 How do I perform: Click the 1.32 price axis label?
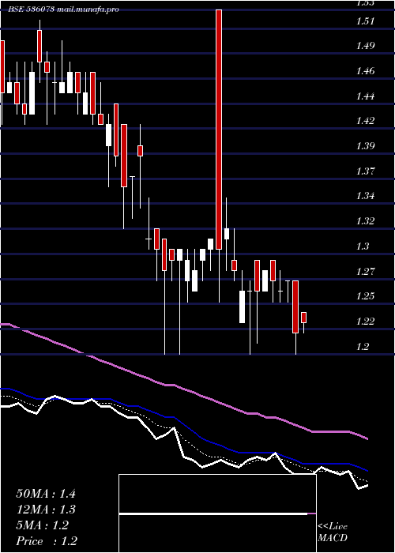pyautogui.click(x=365, y=221)
